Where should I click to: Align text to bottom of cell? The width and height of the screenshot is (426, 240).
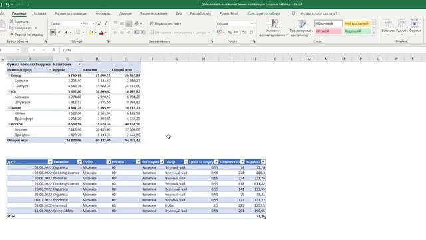point(128,24)
